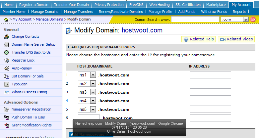Click IP address field for ns5
The width and height of the screenshot is (259, 138).
point(210,109)
